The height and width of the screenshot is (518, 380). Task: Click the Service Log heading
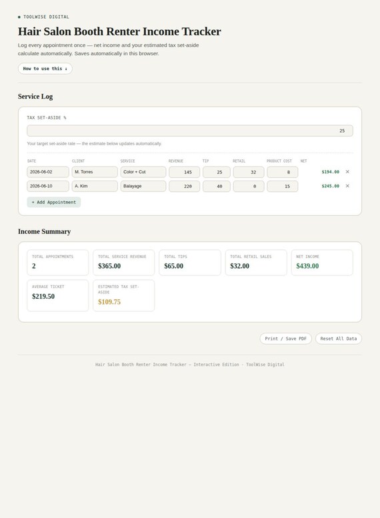pos(35,97)
